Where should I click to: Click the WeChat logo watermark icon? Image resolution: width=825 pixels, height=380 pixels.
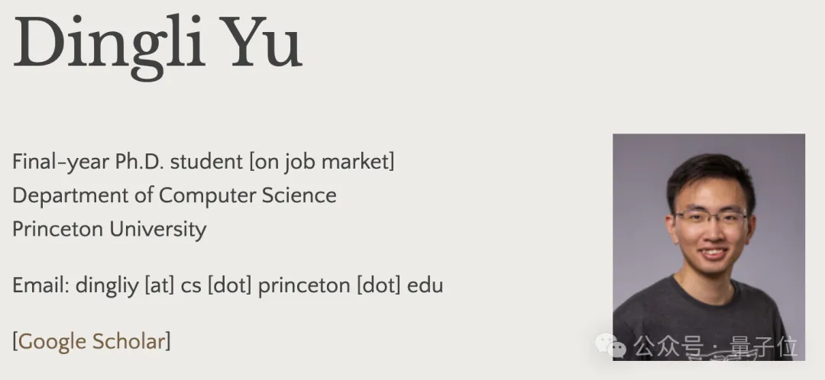[610, 346]
